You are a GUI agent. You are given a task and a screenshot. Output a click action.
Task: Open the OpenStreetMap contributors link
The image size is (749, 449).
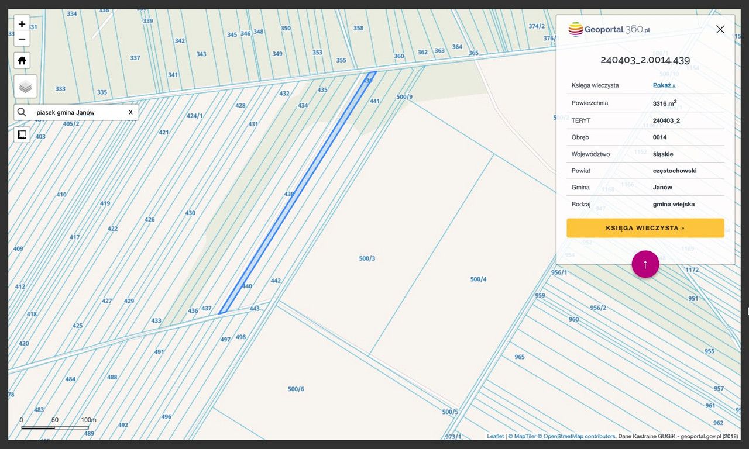(579, 436)
